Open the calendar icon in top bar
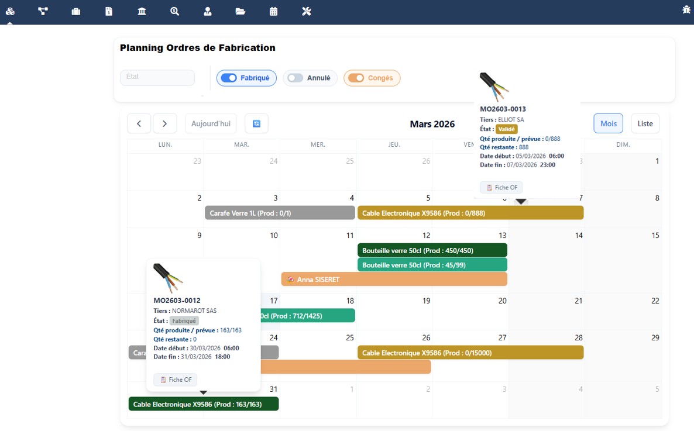The width and height of the screenshot is (694, 431). 273,11
